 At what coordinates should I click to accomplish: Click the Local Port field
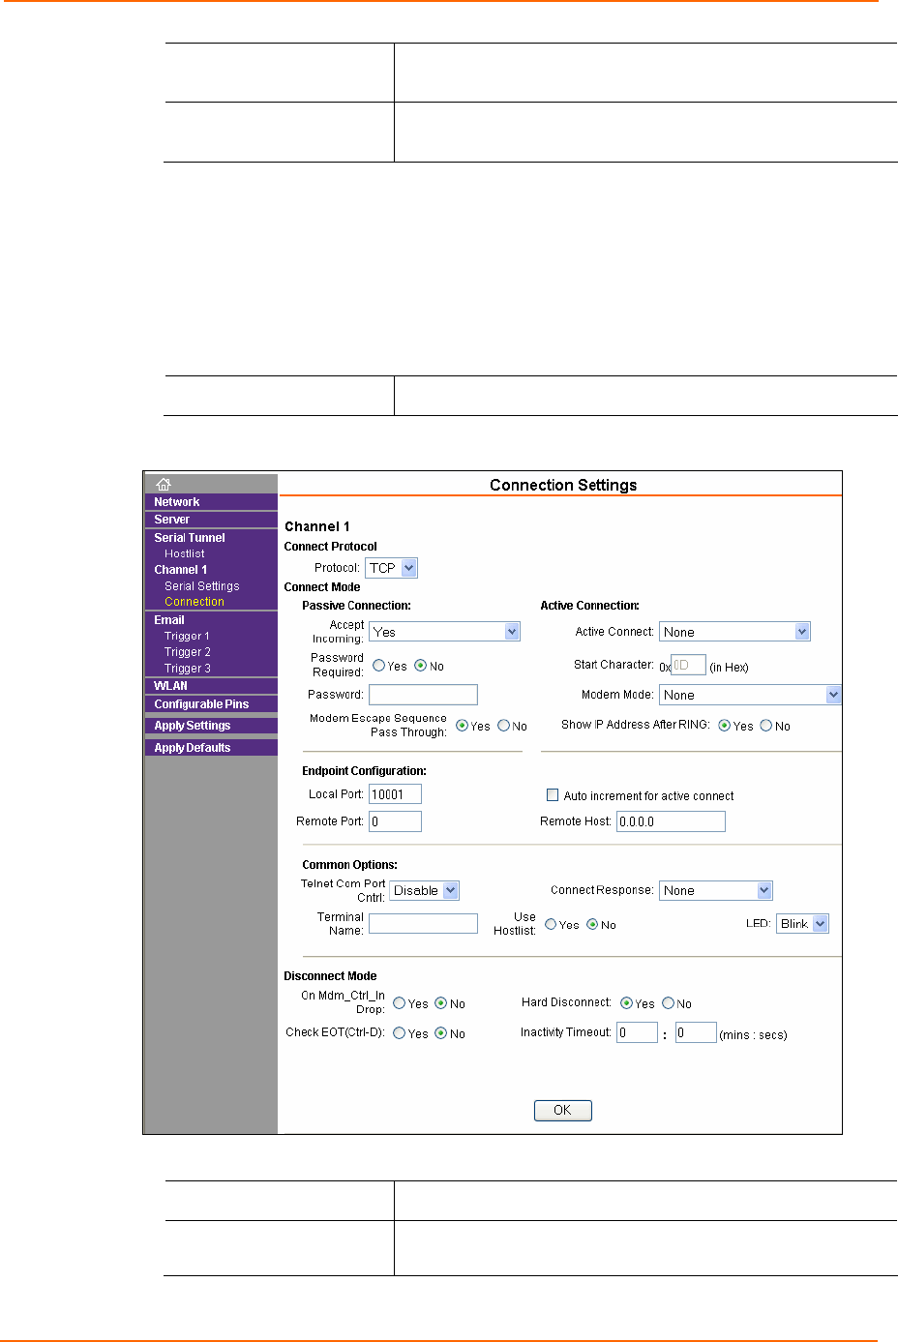(x=395, y=794)
